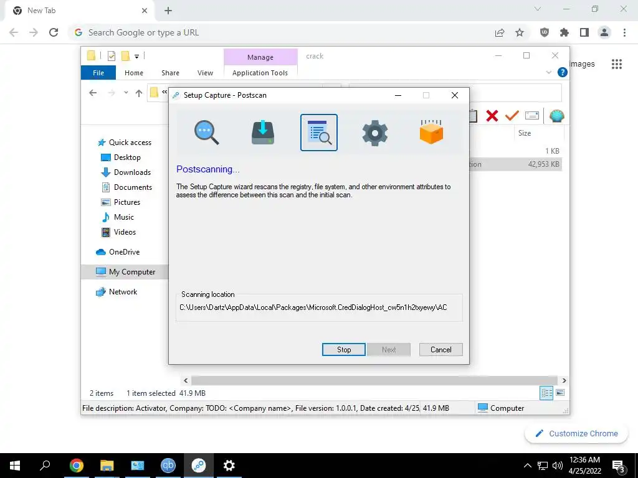This screenshot has width=638, height=478.
Task: Select Network in navigation pane
Action: click(x=117, y=292)
